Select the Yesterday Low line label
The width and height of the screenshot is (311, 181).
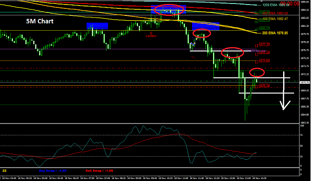point(256,51)
